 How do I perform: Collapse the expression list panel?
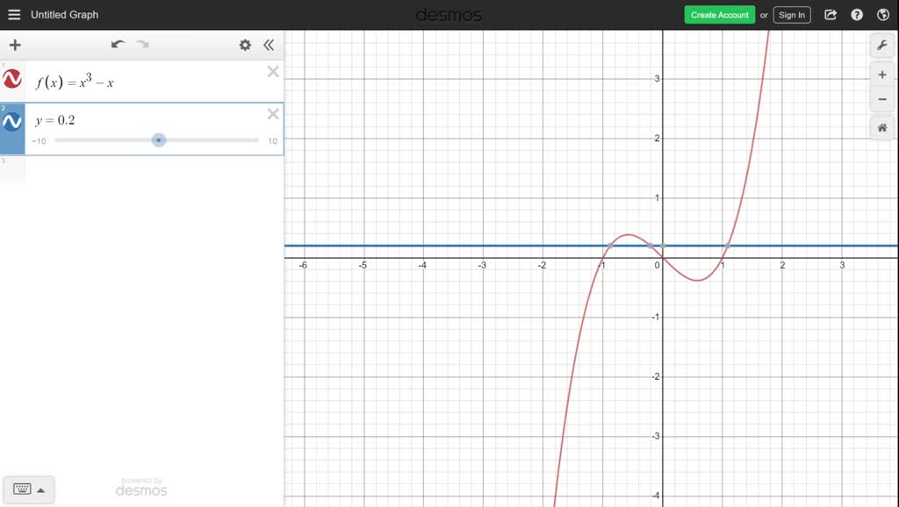(269, 46)
